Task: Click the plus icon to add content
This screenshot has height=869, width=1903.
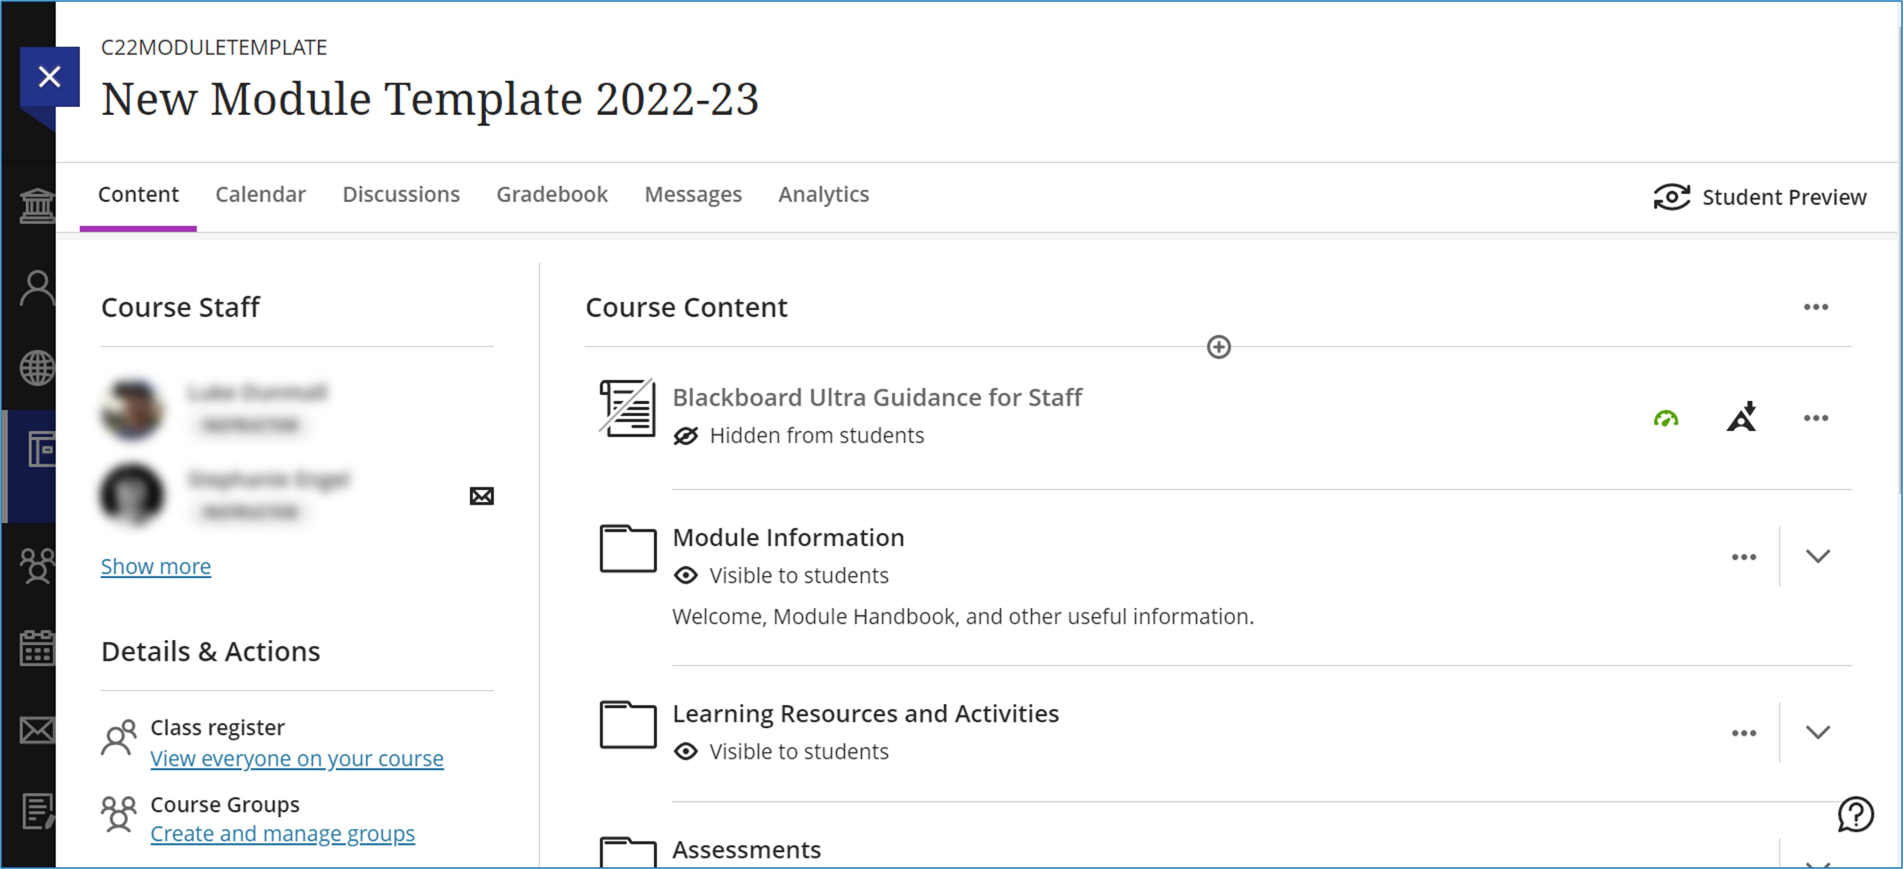Action: coord(1218,347)
